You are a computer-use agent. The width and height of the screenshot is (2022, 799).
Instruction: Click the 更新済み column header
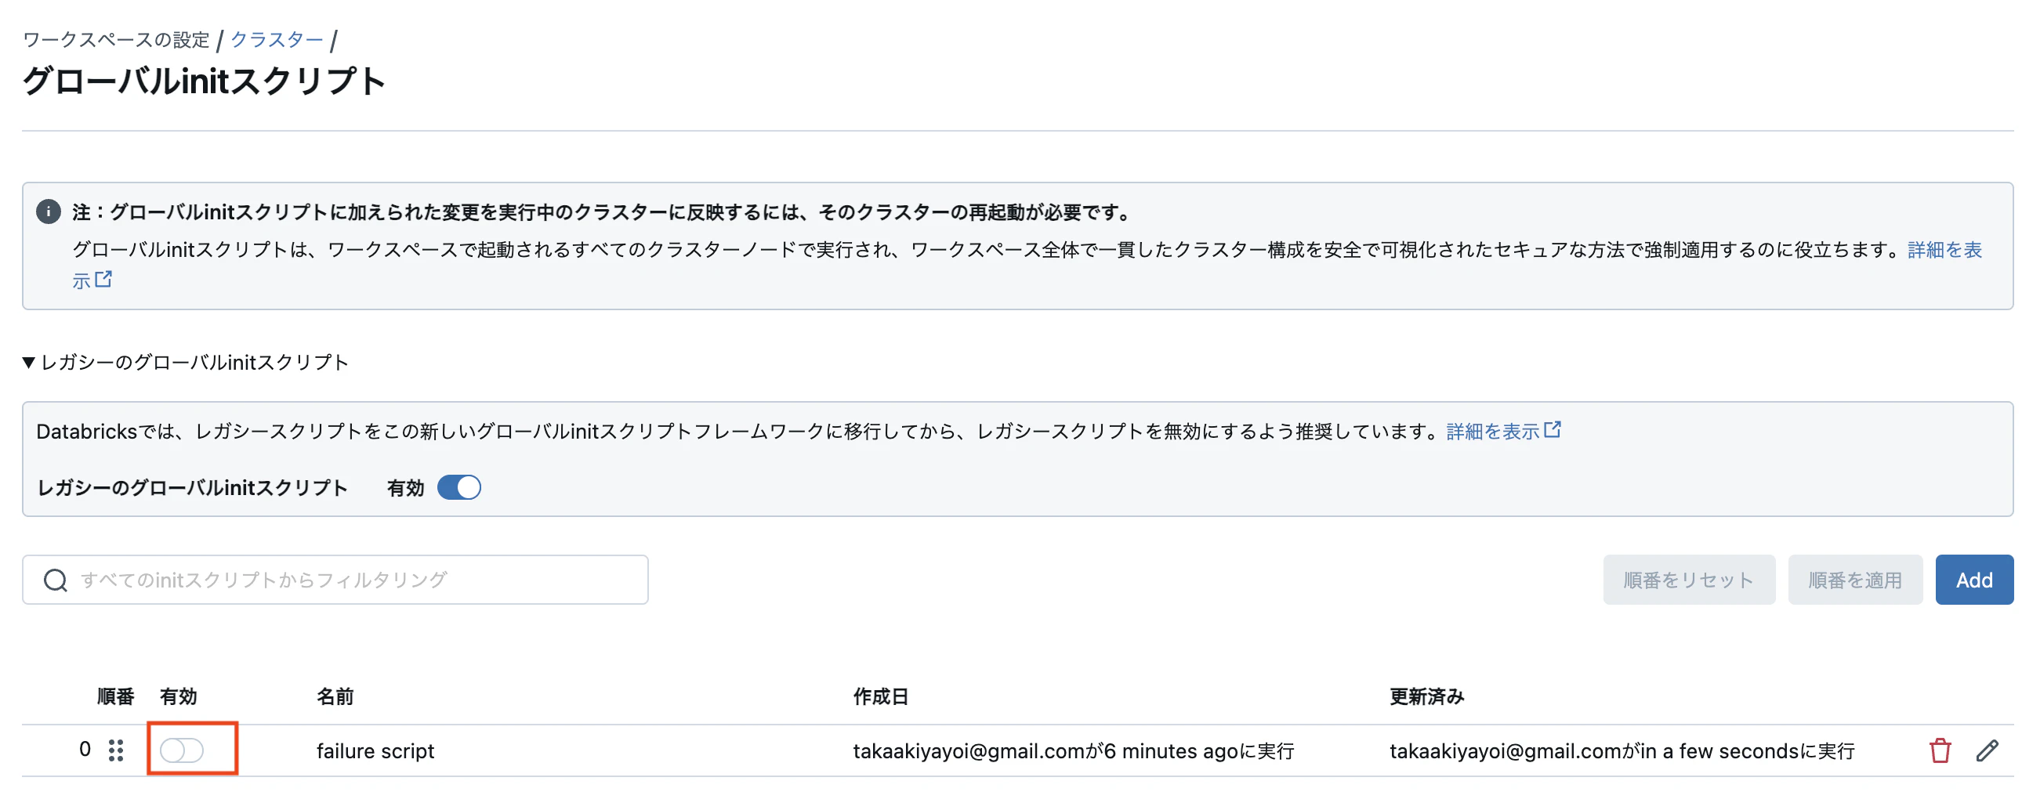1426,696
